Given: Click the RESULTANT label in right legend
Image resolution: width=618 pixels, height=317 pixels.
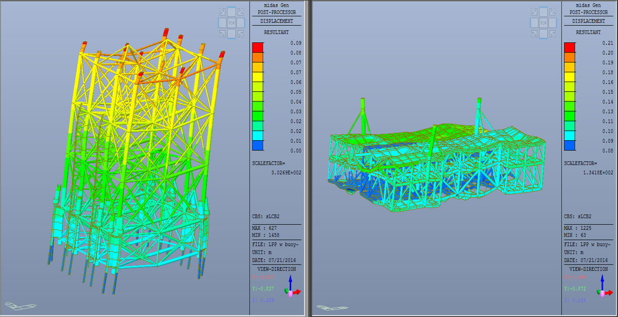Looking at the screenshot, I should tap(588, 32).
